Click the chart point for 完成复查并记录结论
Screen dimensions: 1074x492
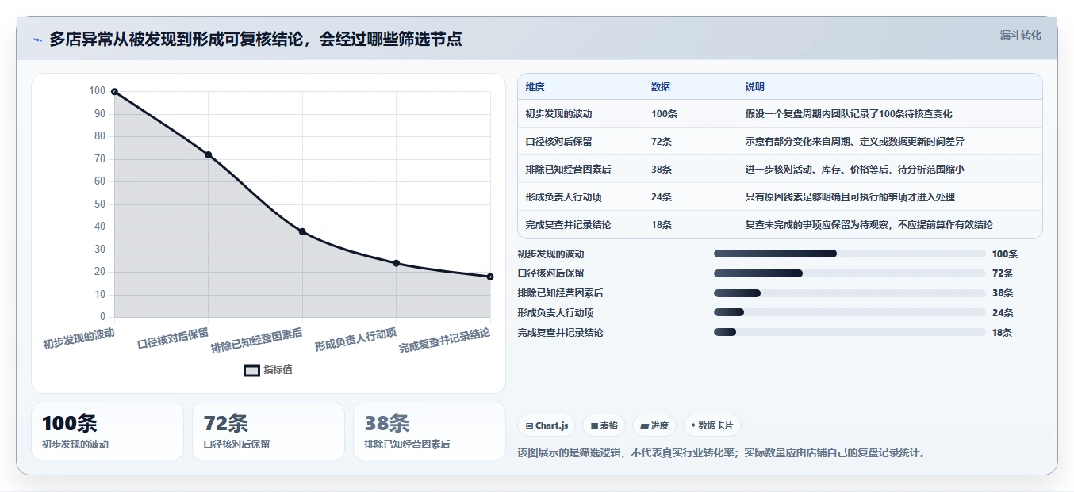pyautogui.click(x=490, y=277)
